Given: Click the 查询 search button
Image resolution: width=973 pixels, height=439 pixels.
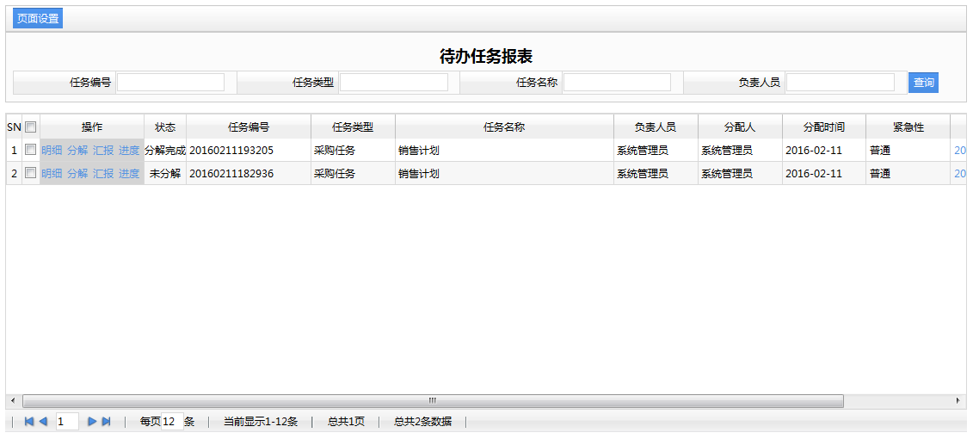Looking at the screenshot, I should (x=923, y=83).
